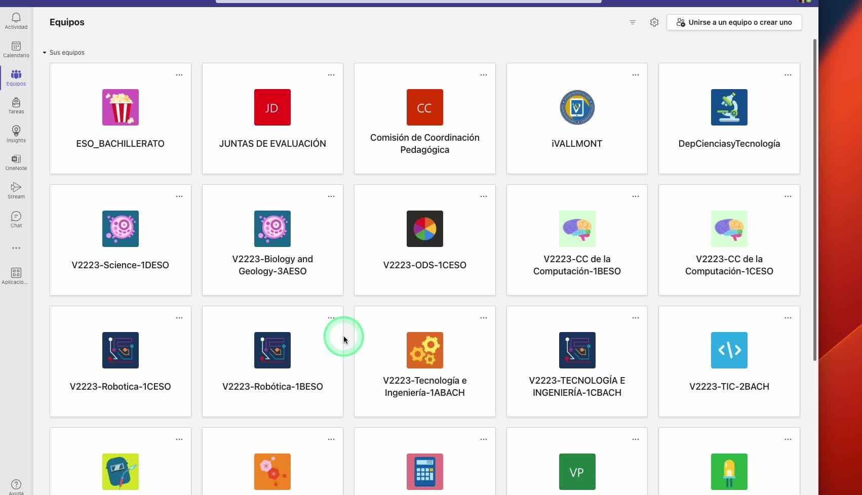Screen dimensions: 862x495
Task: Open the iVALLMONT team name
Action: [x=577, y=144]
